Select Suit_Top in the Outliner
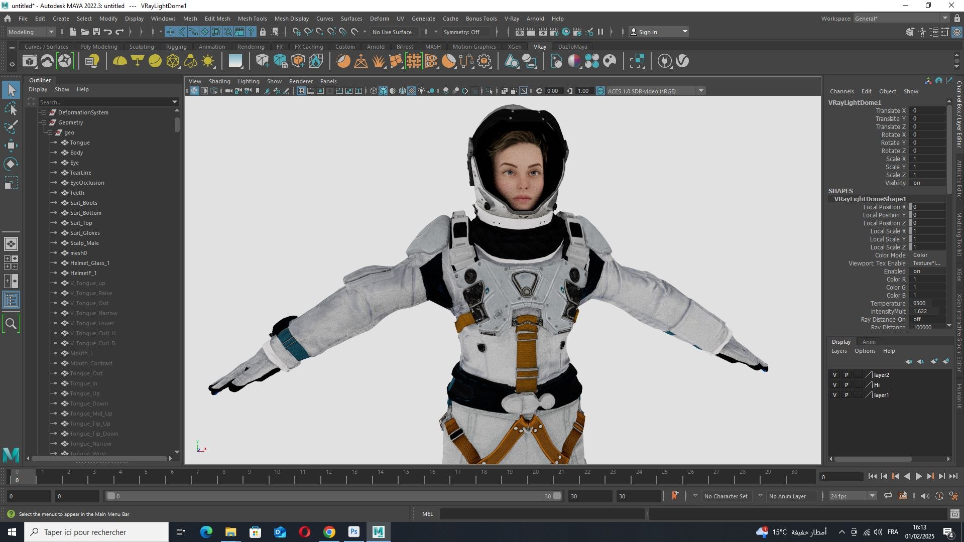The image size is (964, 542). click(81, 223)
